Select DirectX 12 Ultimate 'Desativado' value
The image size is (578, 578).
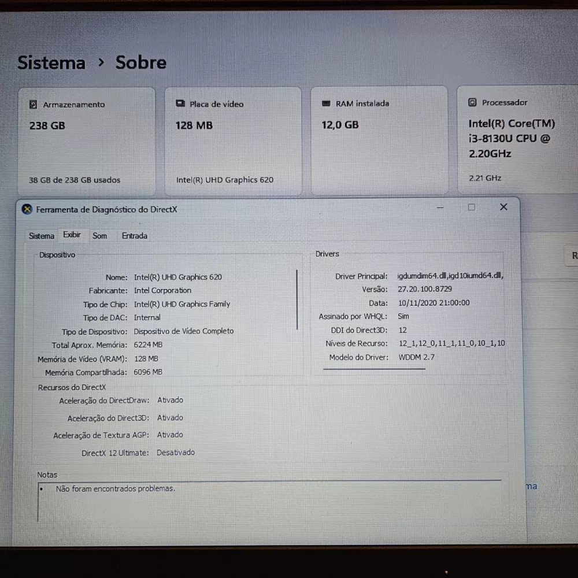click(176, 453)
